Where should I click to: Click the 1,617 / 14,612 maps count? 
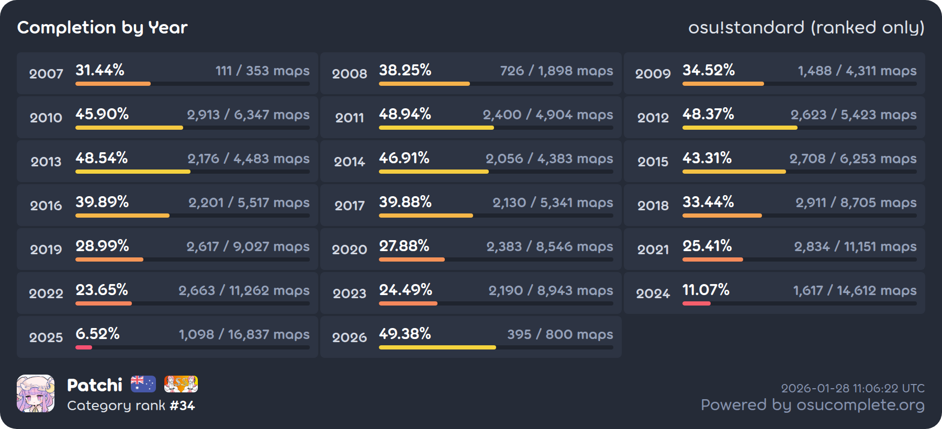[x=855, y=290]
